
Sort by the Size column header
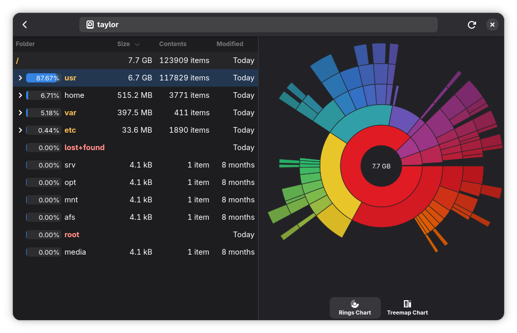tap(128, 44)
